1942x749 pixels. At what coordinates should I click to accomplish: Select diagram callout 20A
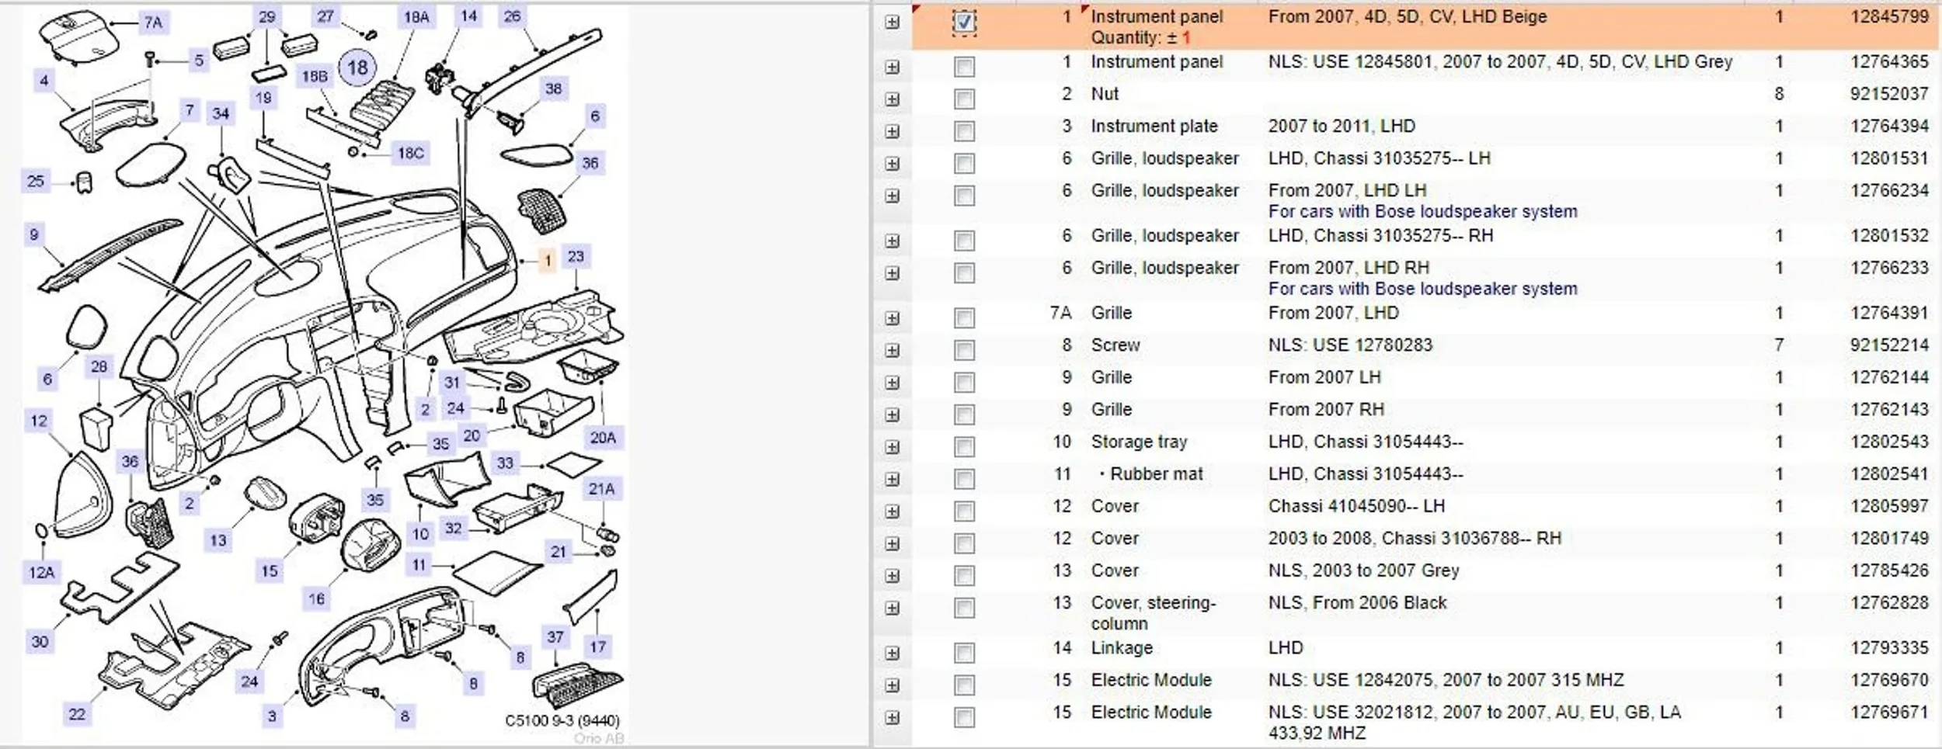[603, 438]
